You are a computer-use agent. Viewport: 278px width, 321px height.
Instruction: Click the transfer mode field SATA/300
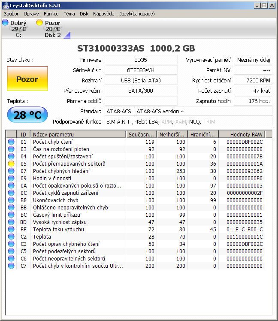pyautogui.click(x=141, y=91)
